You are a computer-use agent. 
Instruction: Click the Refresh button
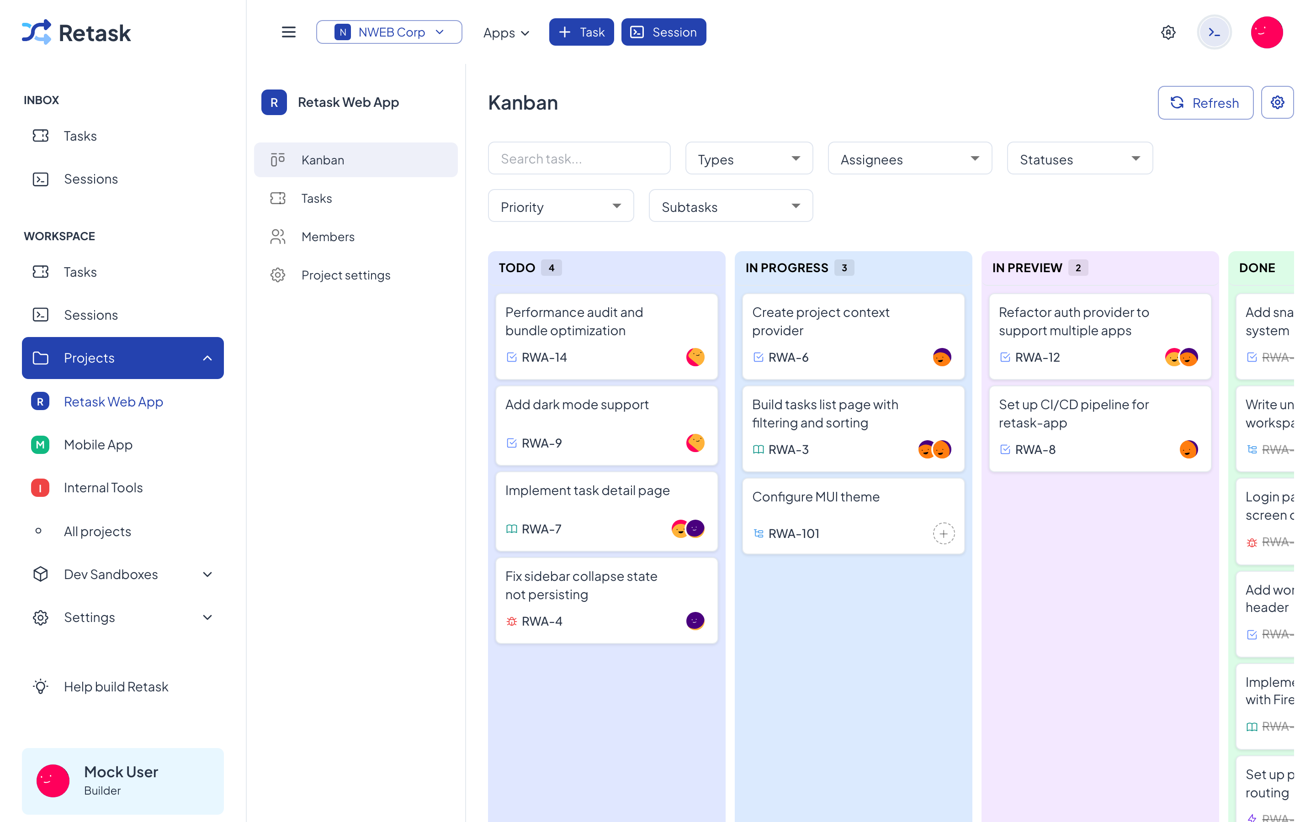pos(1205,102)
